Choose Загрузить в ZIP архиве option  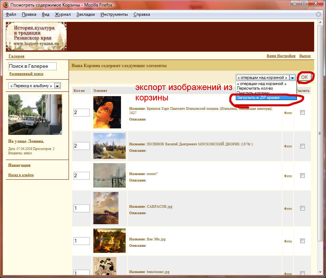click(x=266, y=98)
